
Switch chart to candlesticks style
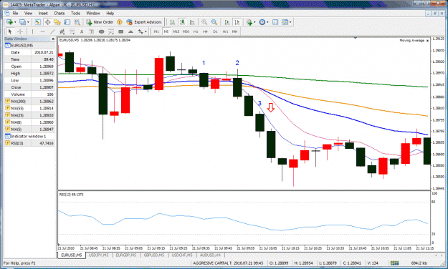[182, 22]
